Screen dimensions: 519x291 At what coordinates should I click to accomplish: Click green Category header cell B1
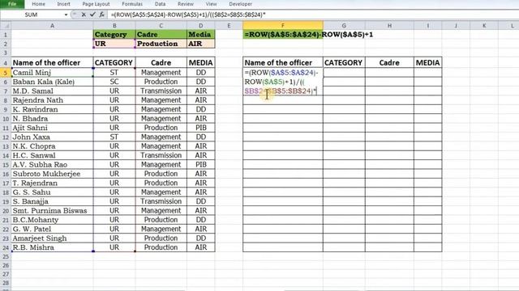pos(114,34)
